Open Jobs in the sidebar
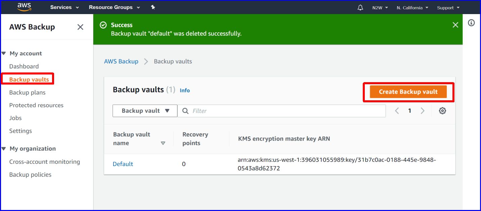The width and height of the screenshot is (481, 211). pos(15,118)
